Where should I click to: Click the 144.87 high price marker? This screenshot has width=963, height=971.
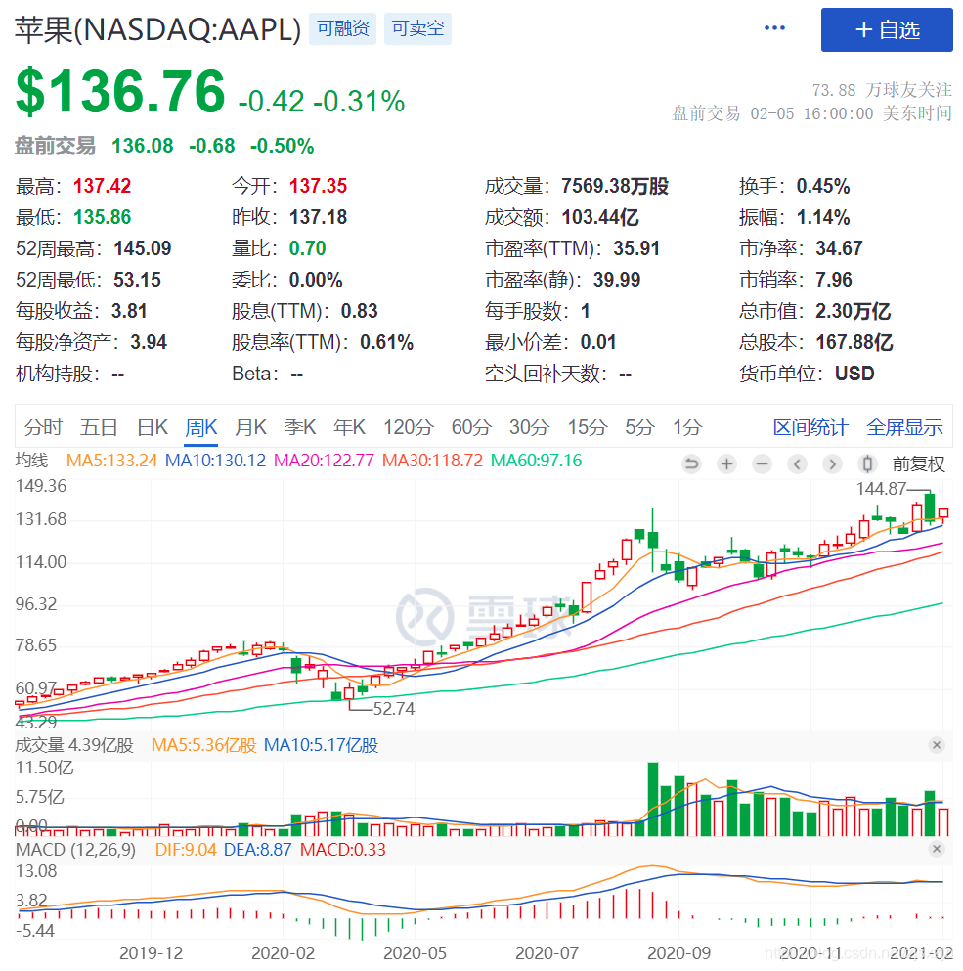coord(881,489)
